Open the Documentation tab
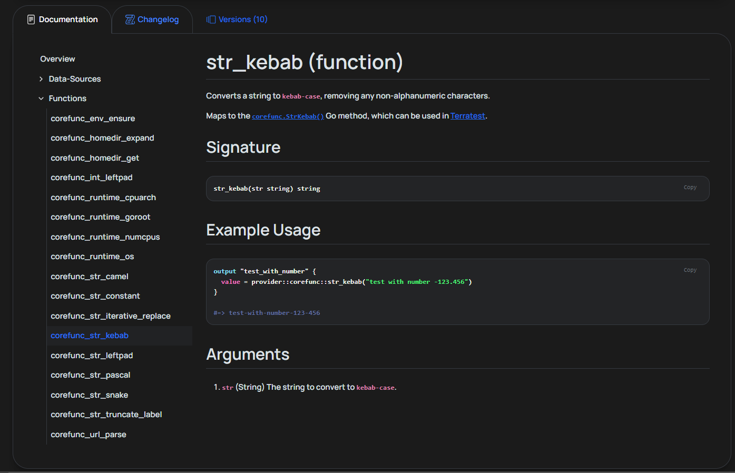This screenshot has width=735, height=473. click(x=62, y=19)
